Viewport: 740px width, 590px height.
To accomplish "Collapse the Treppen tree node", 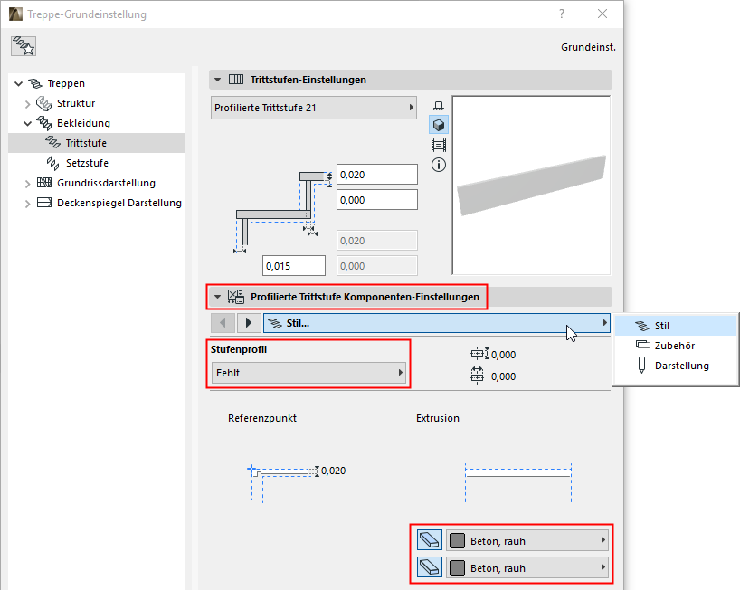I will click(x=18, y=84).
